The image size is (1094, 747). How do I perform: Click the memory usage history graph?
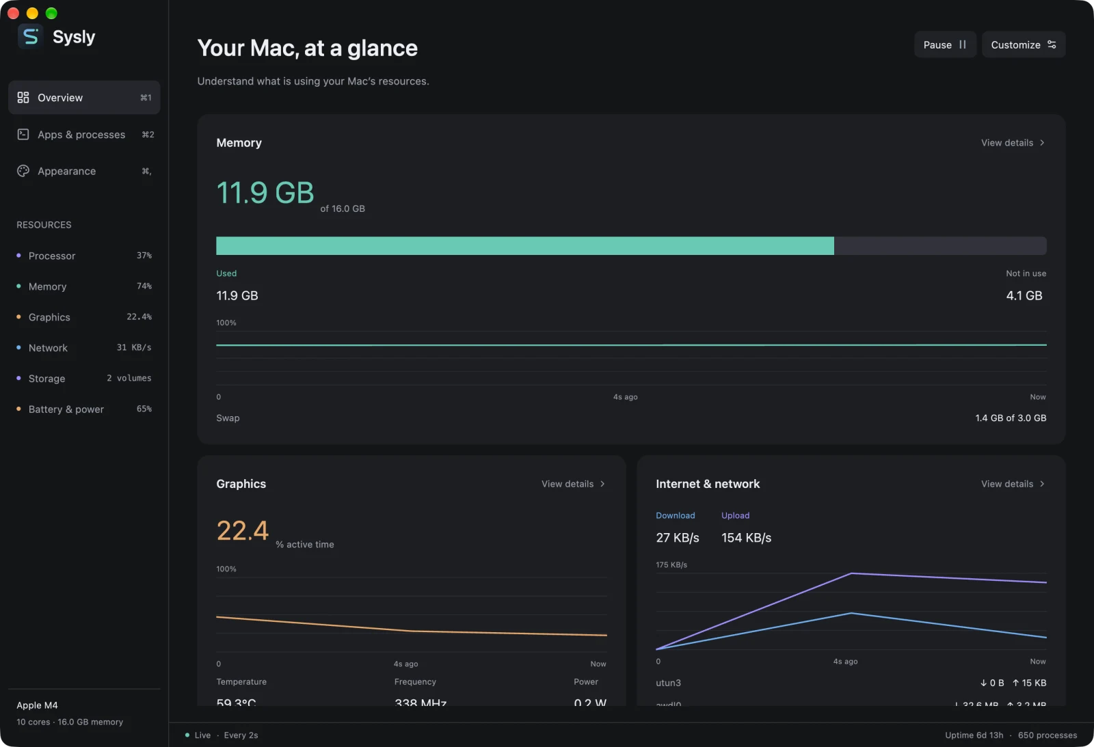coord(631,358)
